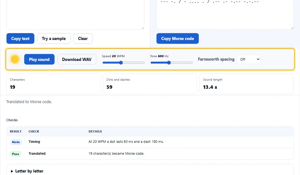The image size is (300, 175).
Task: Select the Dots and dashes value 59
Action: click(109, 87)
